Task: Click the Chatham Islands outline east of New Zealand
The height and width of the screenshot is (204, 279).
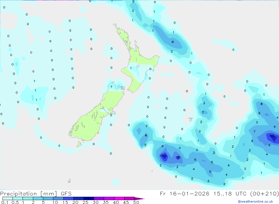Action: click(191, 119)
